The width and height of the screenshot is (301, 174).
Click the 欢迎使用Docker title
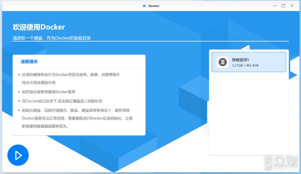tap(39, 27)
